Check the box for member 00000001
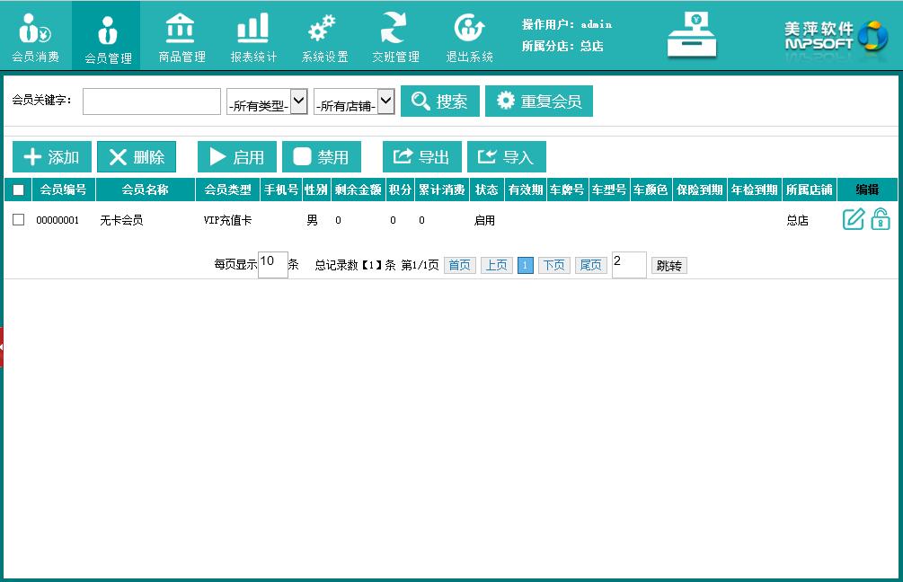Image resolution: width=903 pixels, height=582 pixels. [18, 219]
